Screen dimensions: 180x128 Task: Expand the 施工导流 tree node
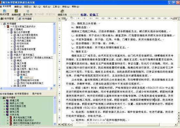[8, 52]
